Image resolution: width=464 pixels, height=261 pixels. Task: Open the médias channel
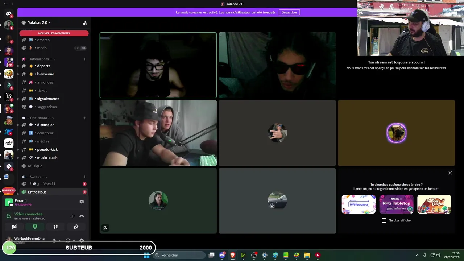54,141
